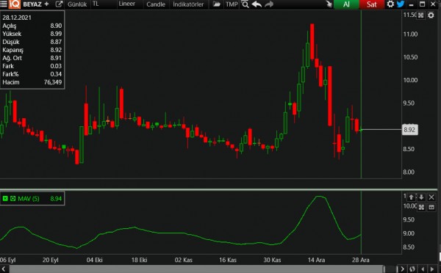The image size is (441, 273).
Task: Open the İndikatörler menu
Action: click(x=188, y=4)
